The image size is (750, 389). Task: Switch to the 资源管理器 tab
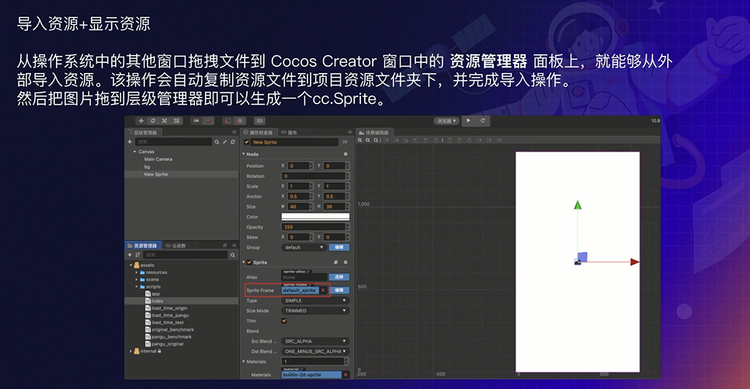coord(143,245)
